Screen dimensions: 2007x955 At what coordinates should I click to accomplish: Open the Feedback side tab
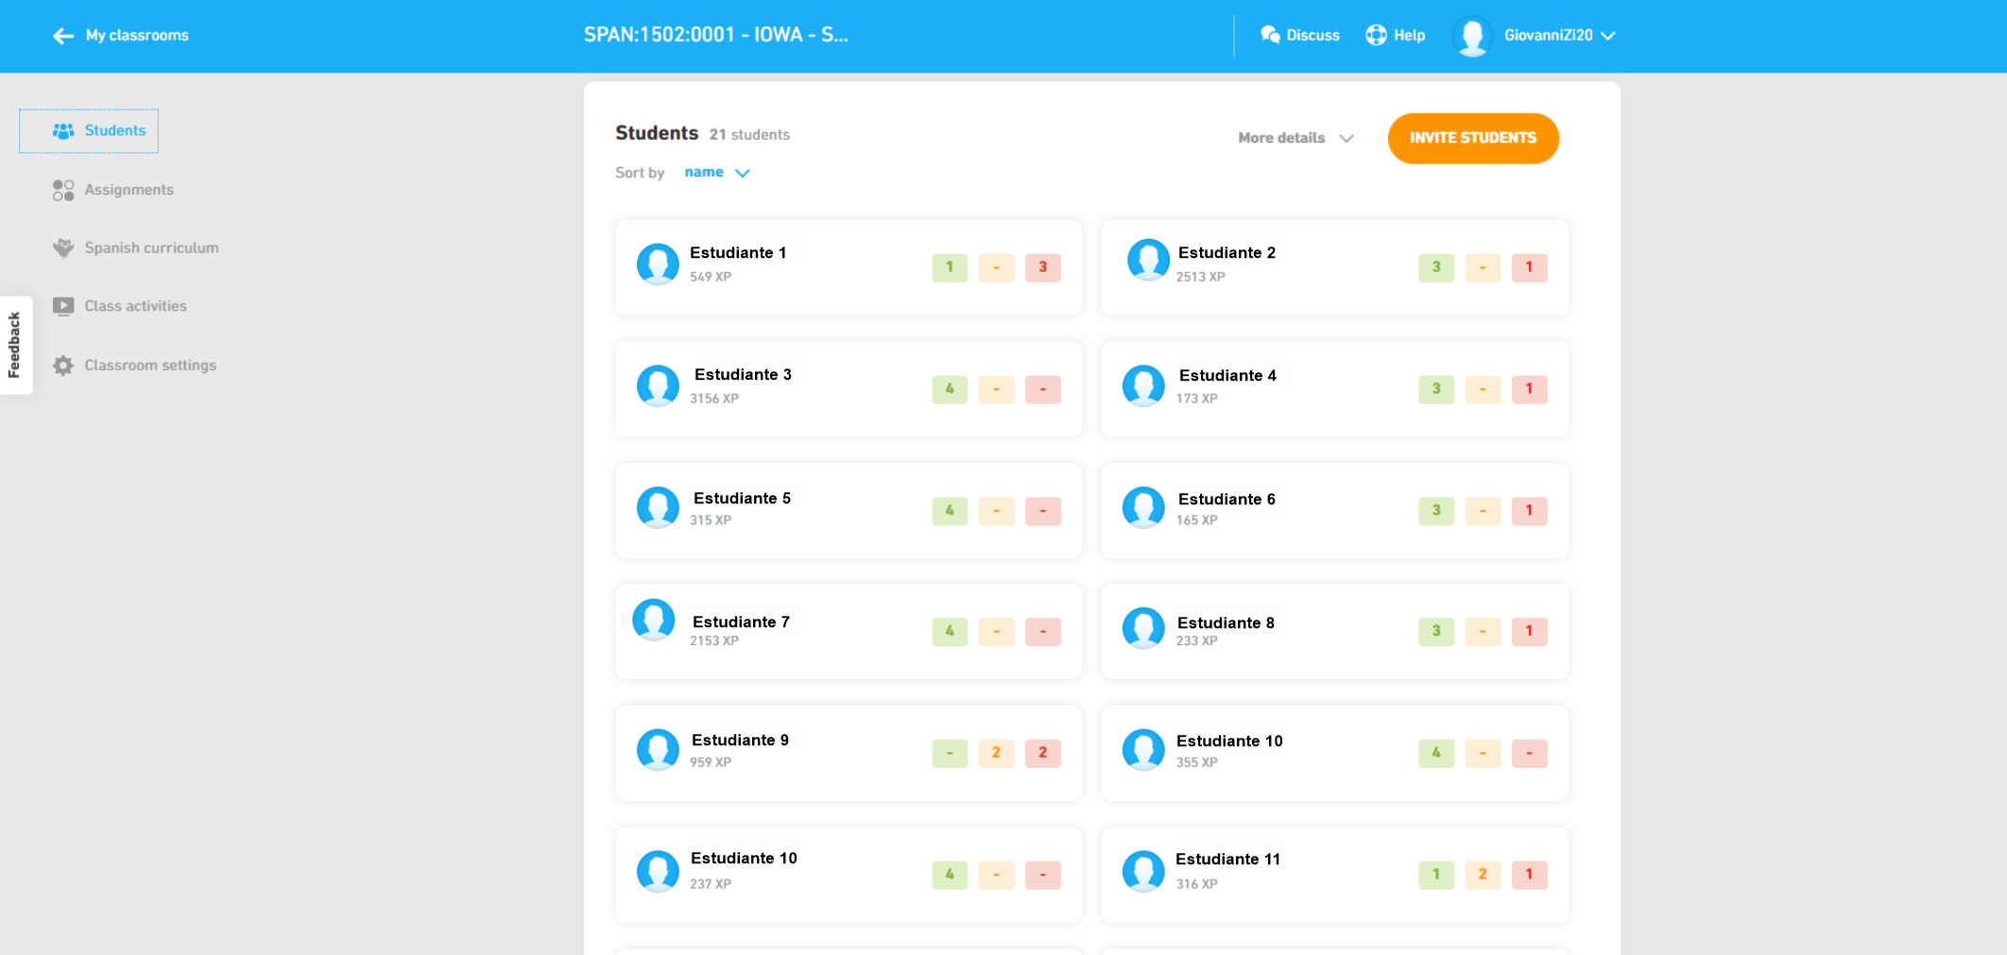click(x=15, y=345)
